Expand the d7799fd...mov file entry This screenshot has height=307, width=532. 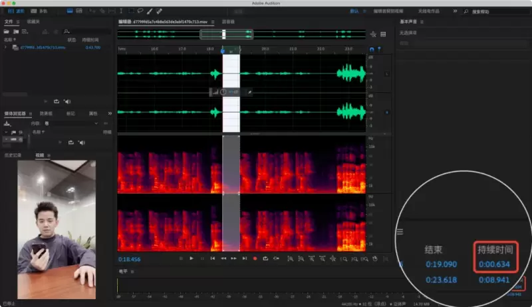point(6,48)
